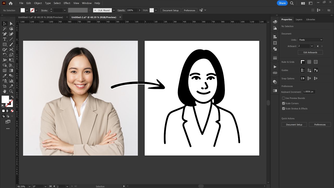Toggle lock guides button
This screenshot has height=188, width=334.
309,70
